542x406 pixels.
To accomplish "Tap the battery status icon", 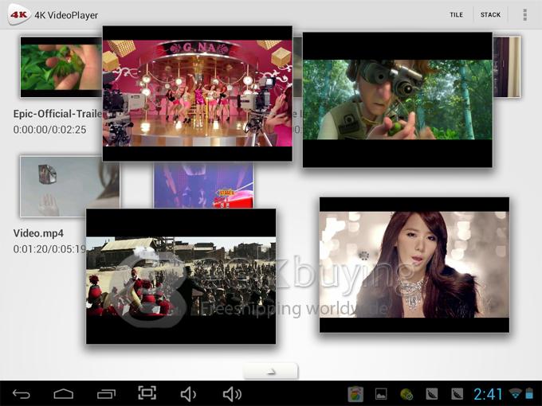I will point(529,393).
